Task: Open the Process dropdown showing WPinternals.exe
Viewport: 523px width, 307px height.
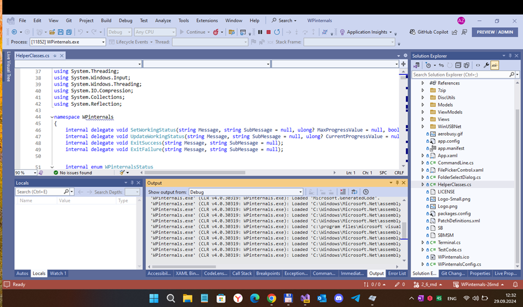Action: coord(68,42)
